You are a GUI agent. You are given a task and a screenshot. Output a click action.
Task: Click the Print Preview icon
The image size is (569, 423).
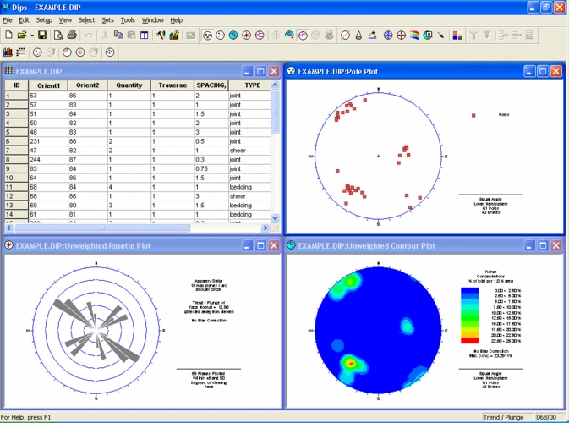58,36
